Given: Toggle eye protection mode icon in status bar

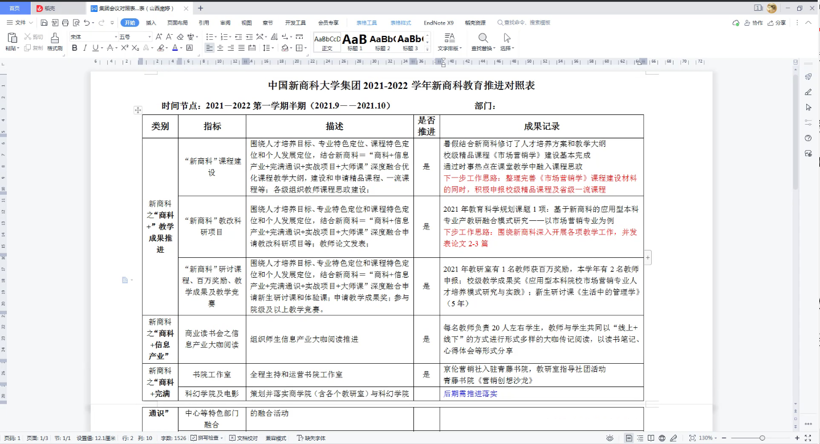Looking at the screenshot, I should (x=610, y=438).
